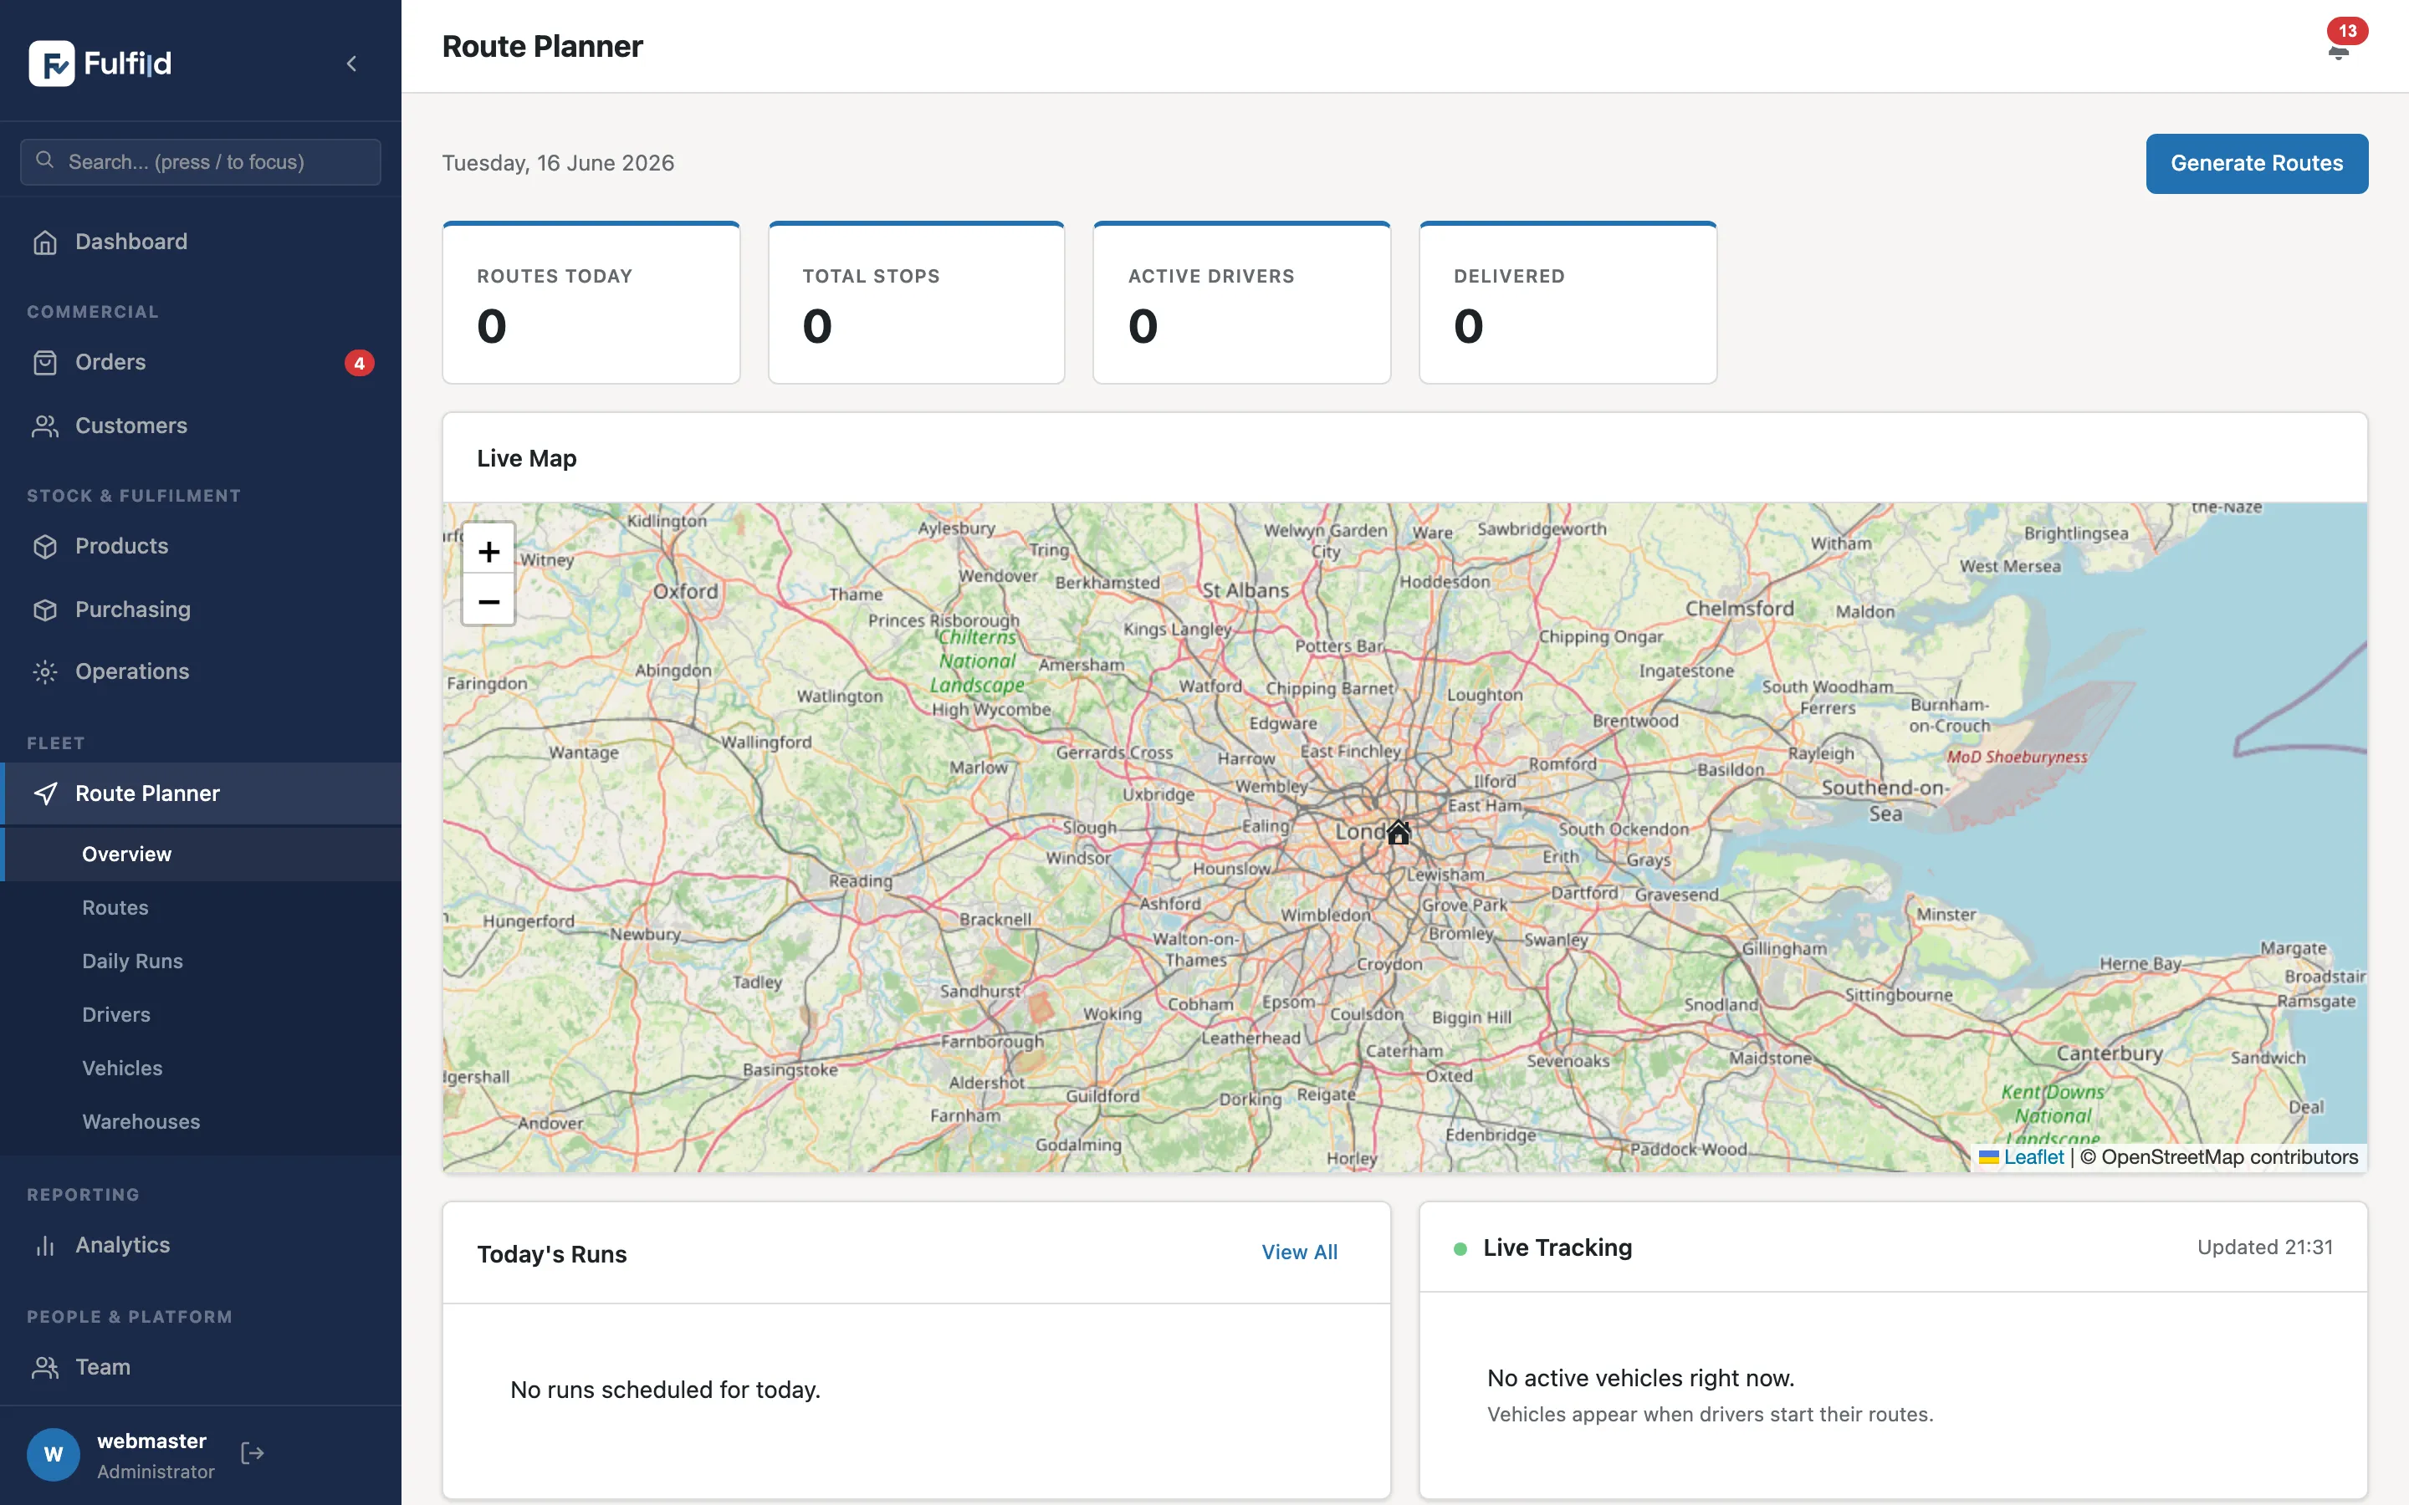Image resolution: width=2409 pixels, height=1505 pixels.
Task: Open the Warehouses sub-item
Action: [x=200, y=1122]
